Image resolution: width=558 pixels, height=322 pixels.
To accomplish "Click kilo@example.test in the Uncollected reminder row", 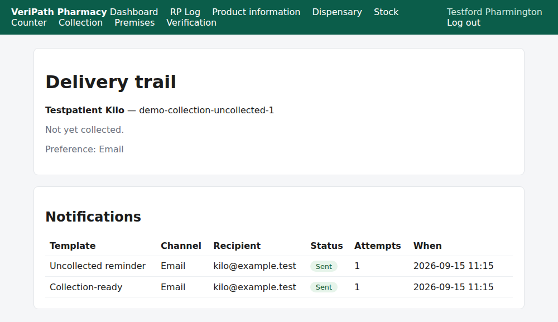I will 255,266.
